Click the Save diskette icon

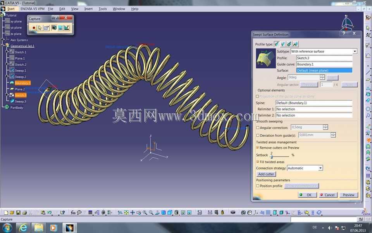[x=18, y=212]
